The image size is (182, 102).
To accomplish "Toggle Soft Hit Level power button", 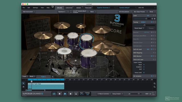I will [152, 49].
